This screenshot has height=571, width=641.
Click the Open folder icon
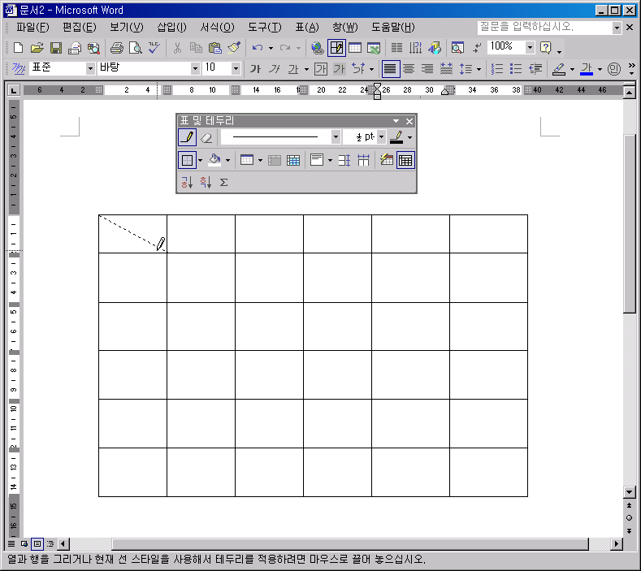37,48
